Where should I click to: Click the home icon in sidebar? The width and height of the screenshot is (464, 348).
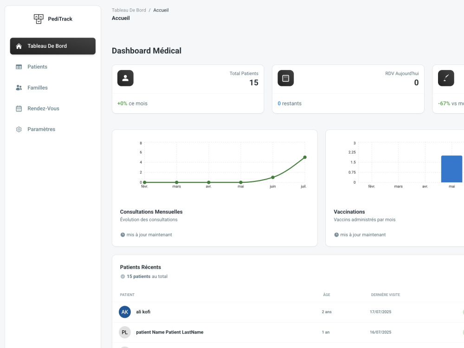tap(19, 46)
